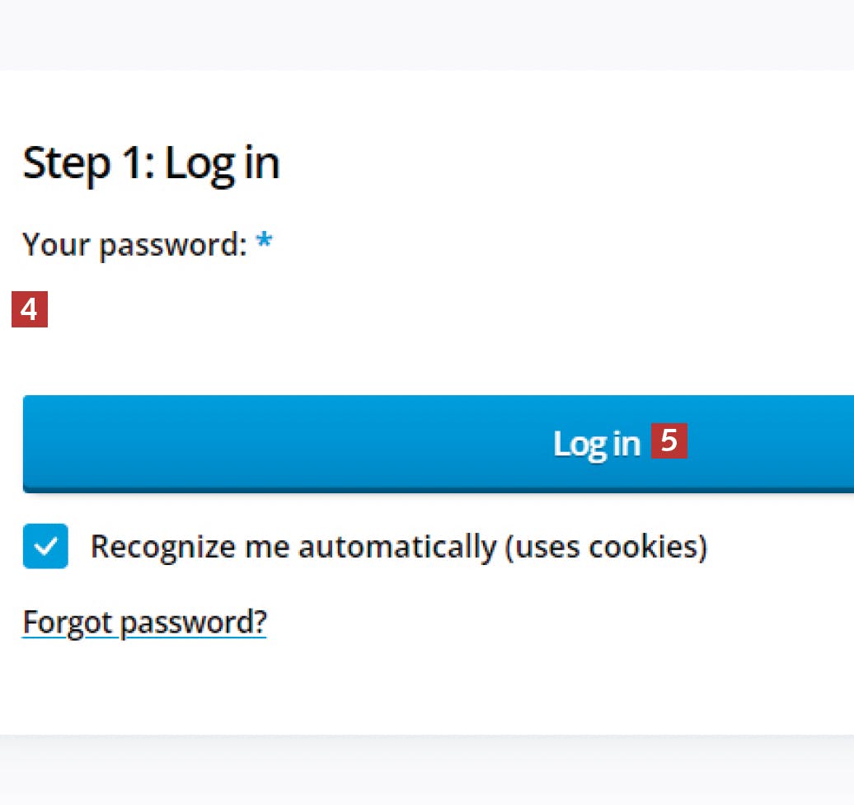Open the Forgot password? link
854x805 pixels.
(144, 622)
